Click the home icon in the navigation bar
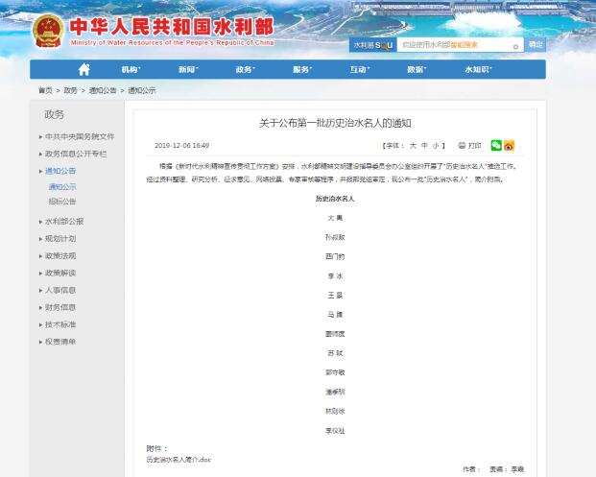 [x=84, y=69]
